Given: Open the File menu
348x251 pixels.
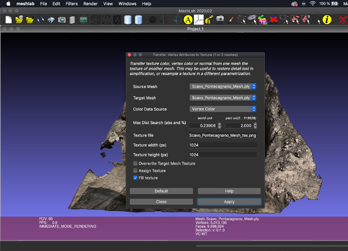Looking at the screenshot, I should (x=44, y=4).
